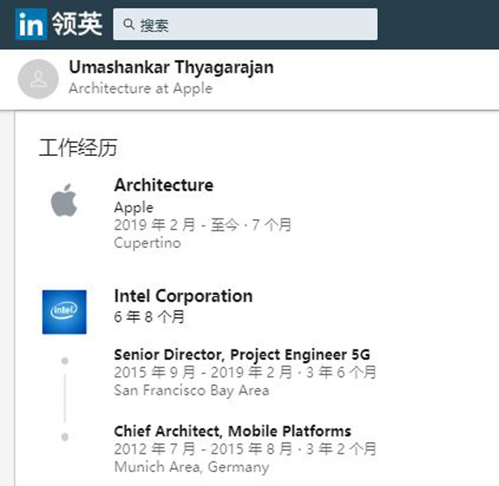Screen dimensions: 499x486
Task: Click the Cupertino location text
Action: click(147, 243)
